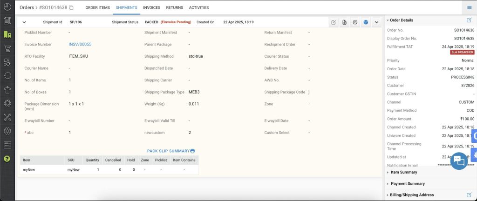Viewport: 477px width, 201px height.
Task: Open invoice link INSV/00055
Action: coord(80,44)
